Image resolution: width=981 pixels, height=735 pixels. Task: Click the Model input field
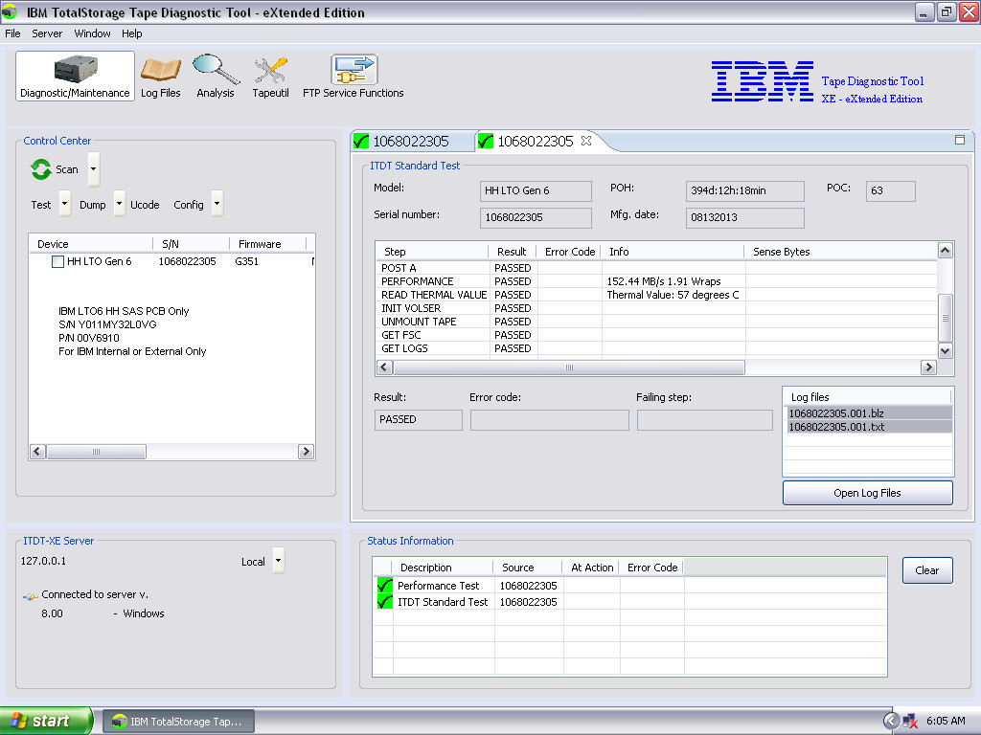[x=536, y=191]
